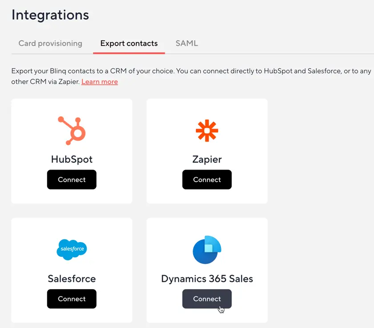This screenshot has width=374, height=328.
Task: Open the SAML tab
Action: pos(187,43)
